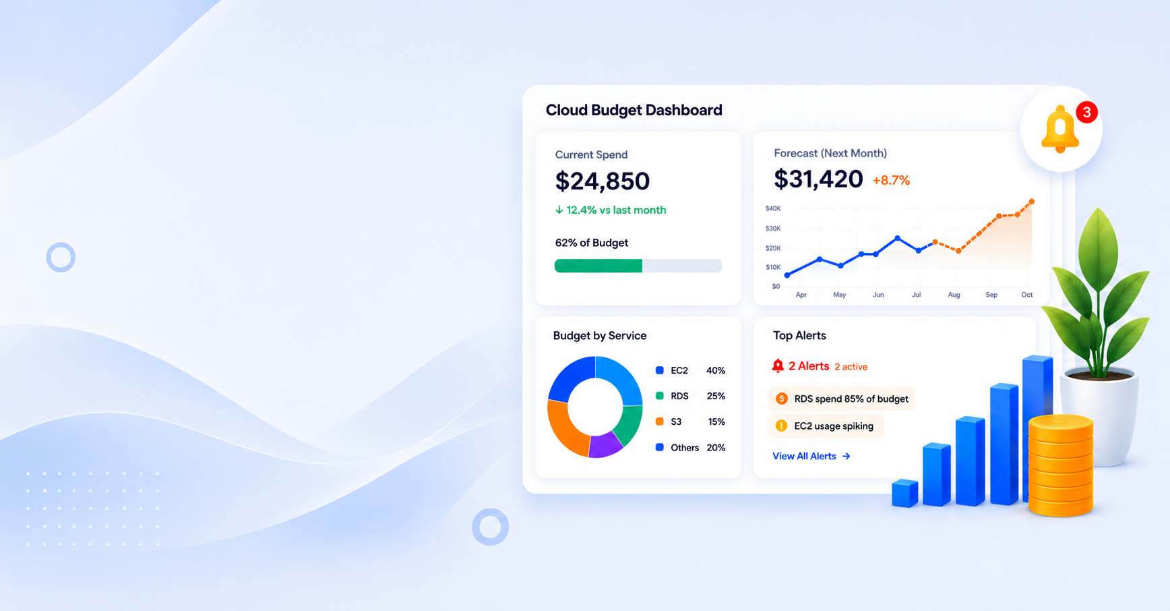Click the Top Alerts heading
This screenshot has width=1170, height=611.
[799, 335]
